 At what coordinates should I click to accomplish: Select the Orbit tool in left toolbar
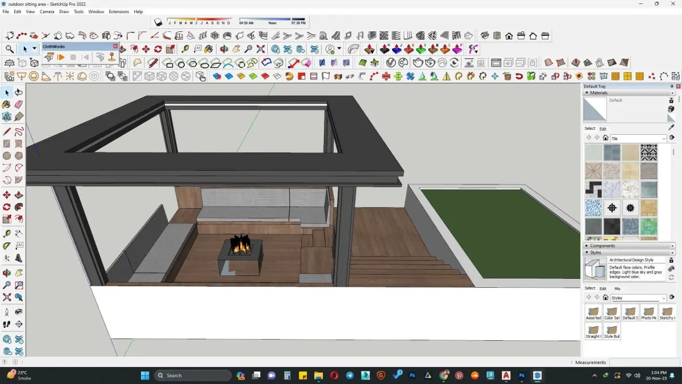coord(7,273)
